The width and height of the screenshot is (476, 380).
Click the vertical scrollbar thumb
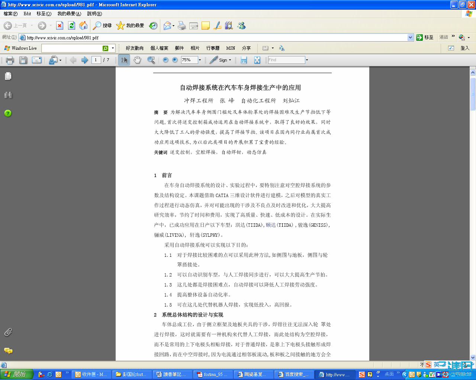tap(473, 94)
